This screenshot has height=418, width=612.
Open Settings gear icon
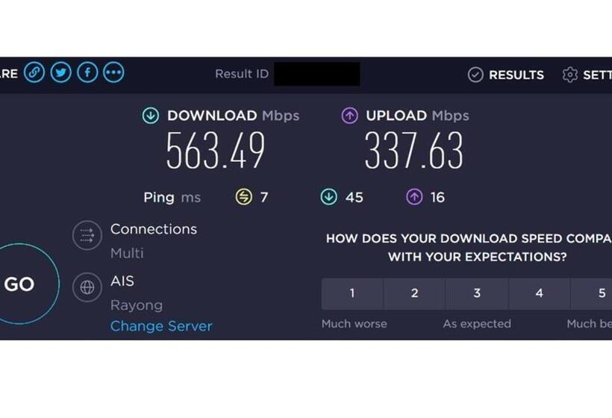570,75
